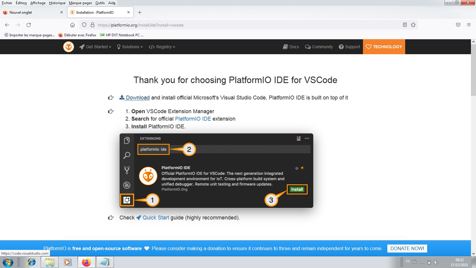Reload the page with the refresh button
This screenshot has width=476, height=268.
(29, 25)
